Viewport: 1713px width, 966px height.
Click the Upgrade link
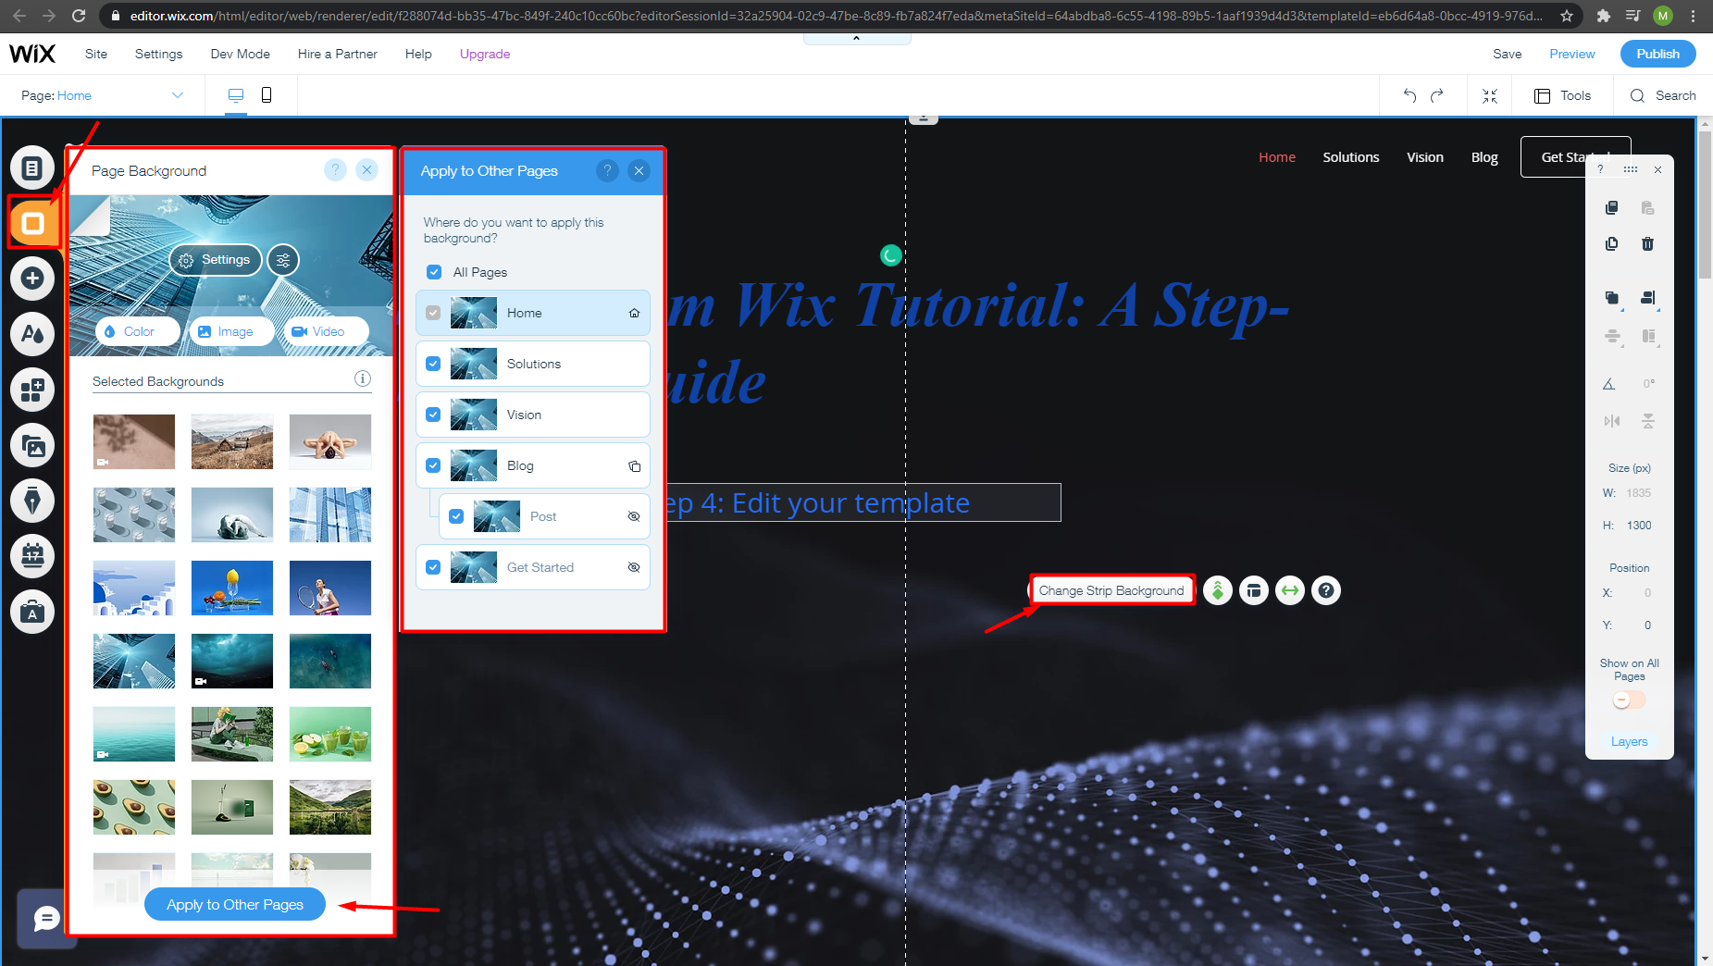(x=485, y=54)
